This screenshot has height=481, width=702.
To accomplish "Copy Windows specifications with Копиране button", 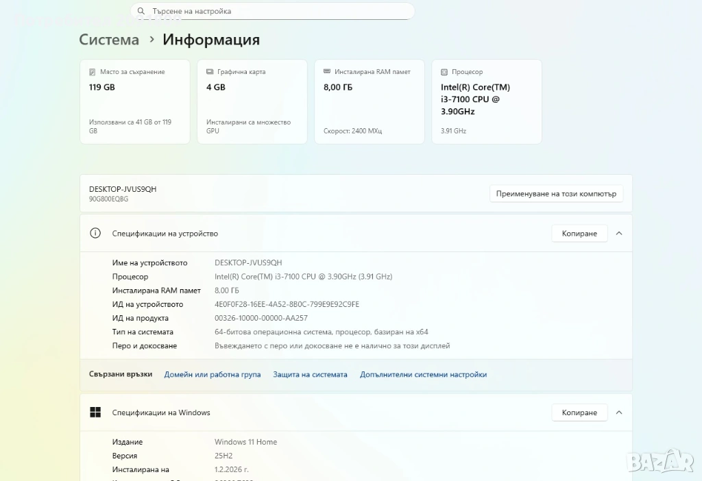I will [x=579, y=412].
